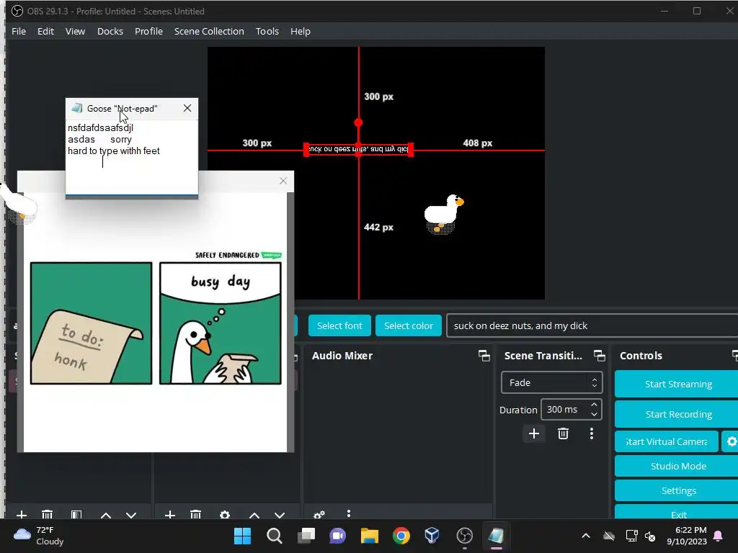
Task: Switch to OBS Studio on the taskbar
Action: click(465, 536)
